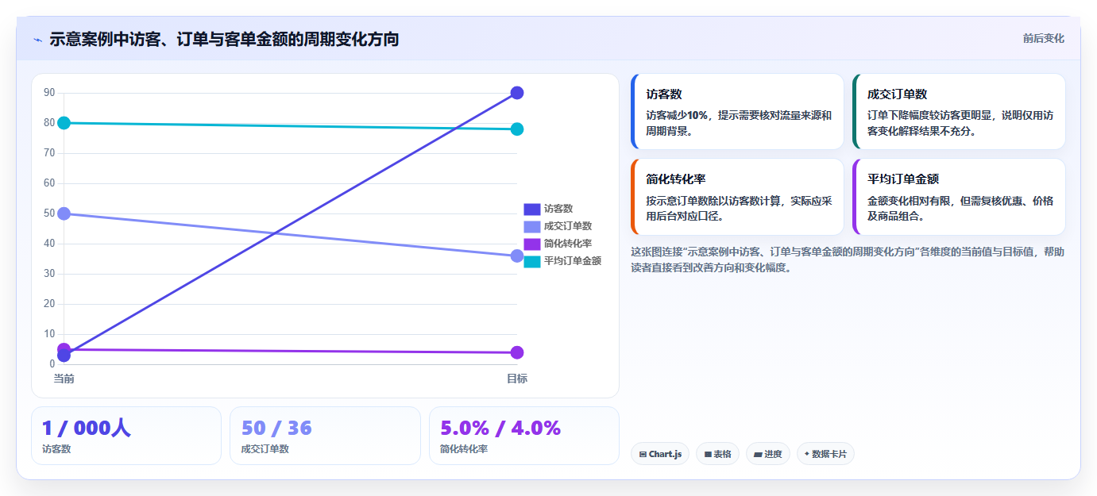Open the 成交订单数 insight card

[x=959, y=112]
